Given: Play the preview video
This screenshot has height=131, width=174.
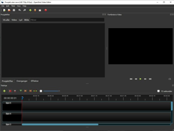Looking at the screenshot, I should [140, 79].
